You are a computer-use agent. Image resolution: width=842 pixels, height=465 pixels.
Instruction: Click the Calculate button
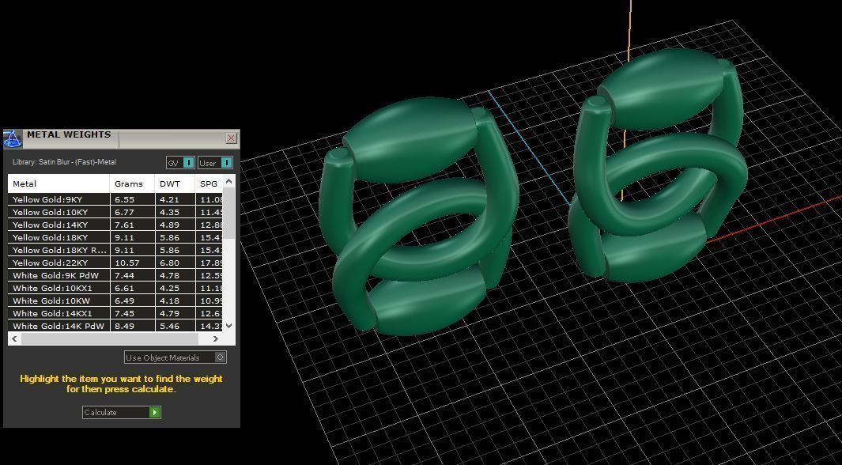(x=122, y=412)
